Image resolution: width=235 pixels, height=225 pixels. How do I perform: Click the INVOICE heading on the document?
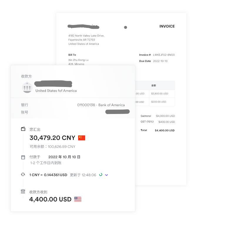[167, 26]
